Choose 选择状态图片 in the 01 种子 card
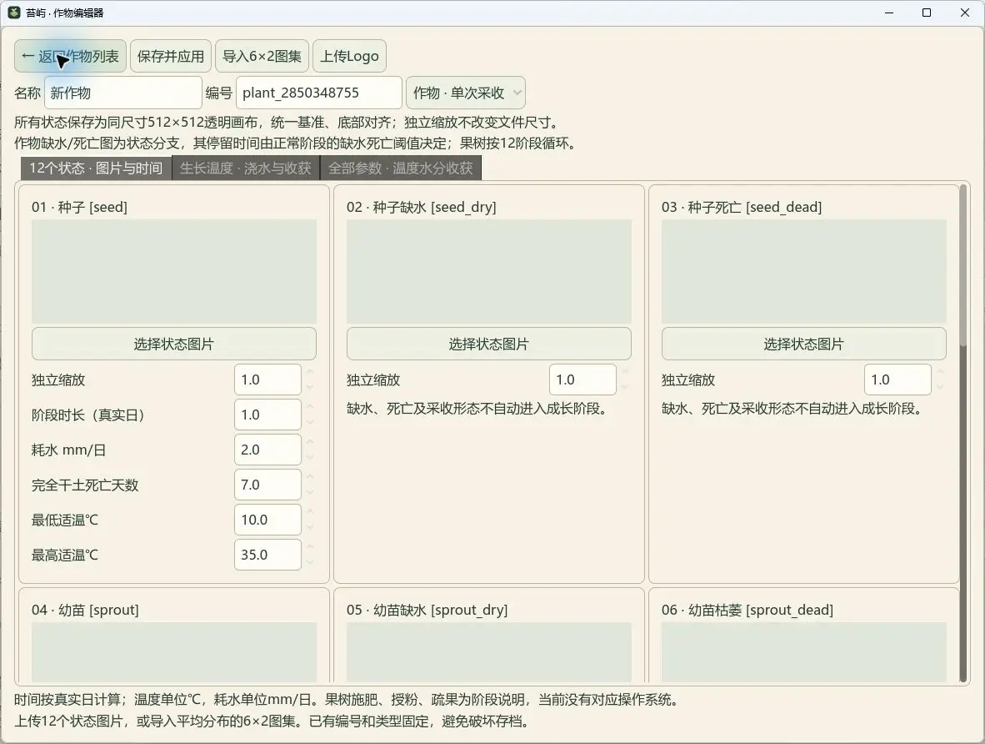Image resolution: width=985 pixels, height=744 pixels. (174, 344)
